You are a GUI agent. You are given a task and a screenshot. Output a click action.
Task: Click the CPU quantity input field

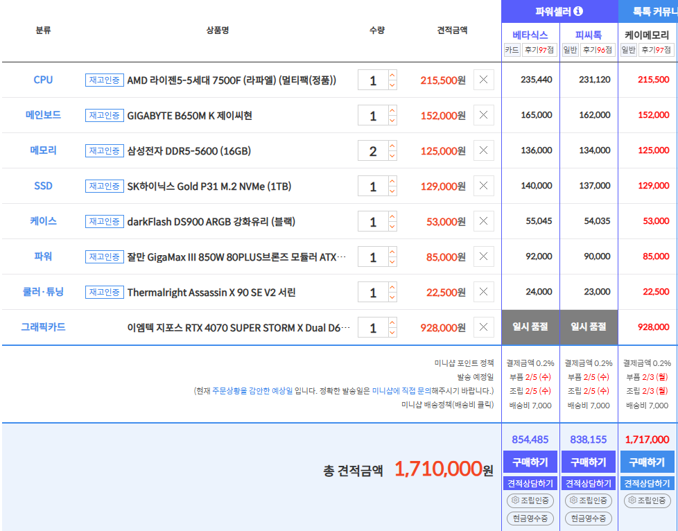(x=373, y=80)
